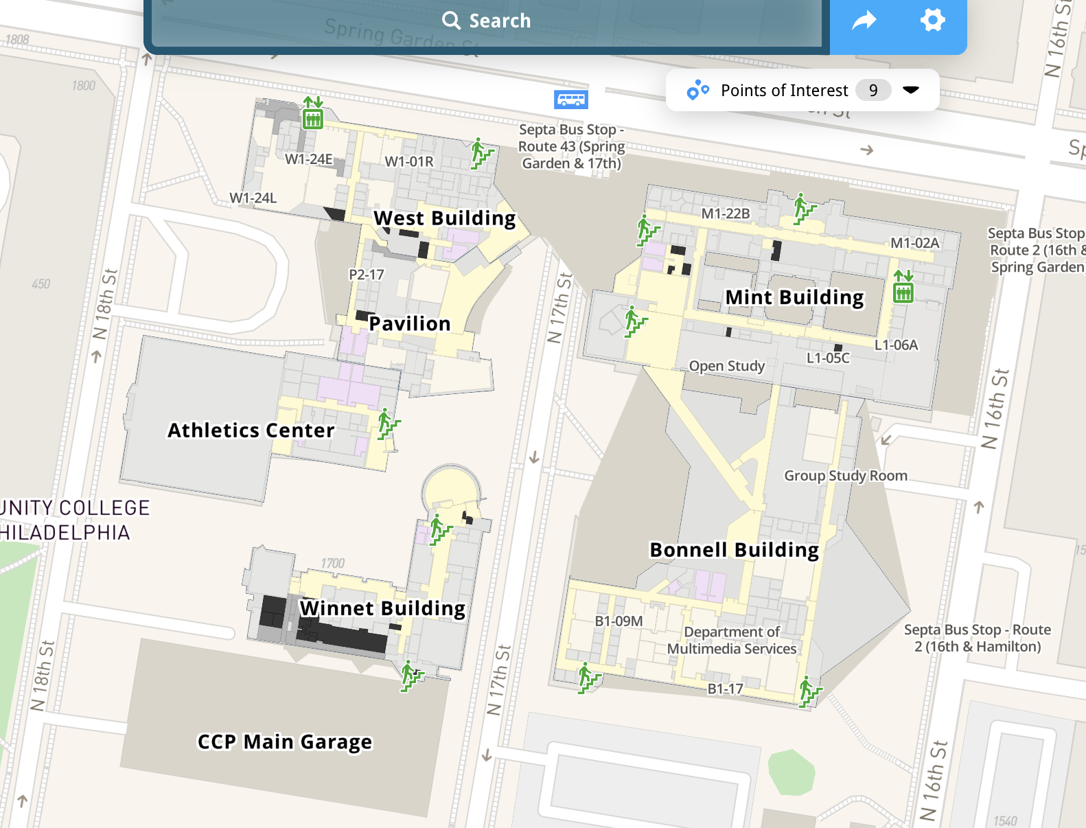This screenshot has width=1086, height=828.
Task: Click the Group Study Room label
Action: [x=846, y=476]
